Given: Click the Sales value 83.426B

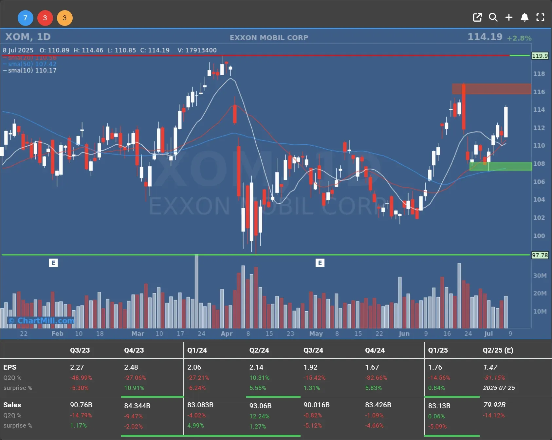Looking at the screenshot, I should click(378, 405).
